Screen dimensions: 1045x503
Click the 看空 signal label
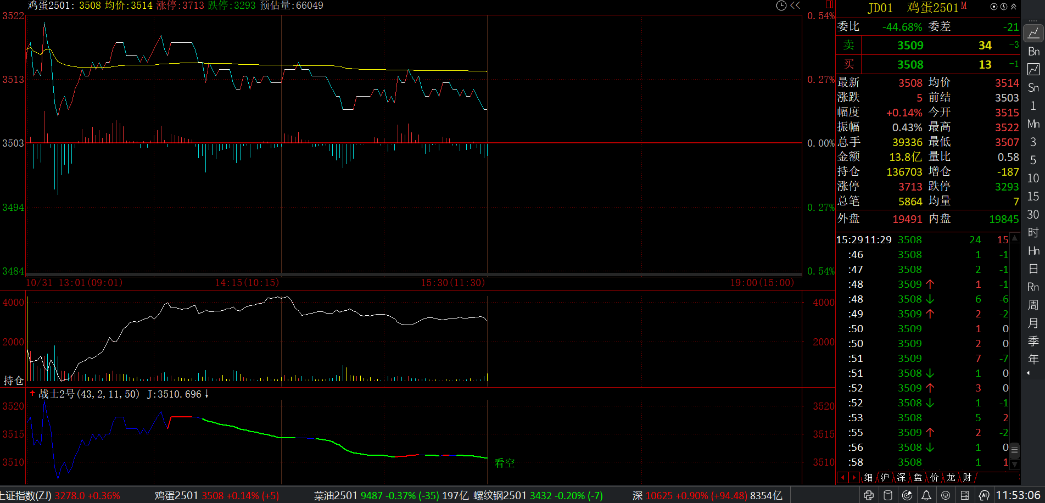pyautogui.click(x=505, y=463)
